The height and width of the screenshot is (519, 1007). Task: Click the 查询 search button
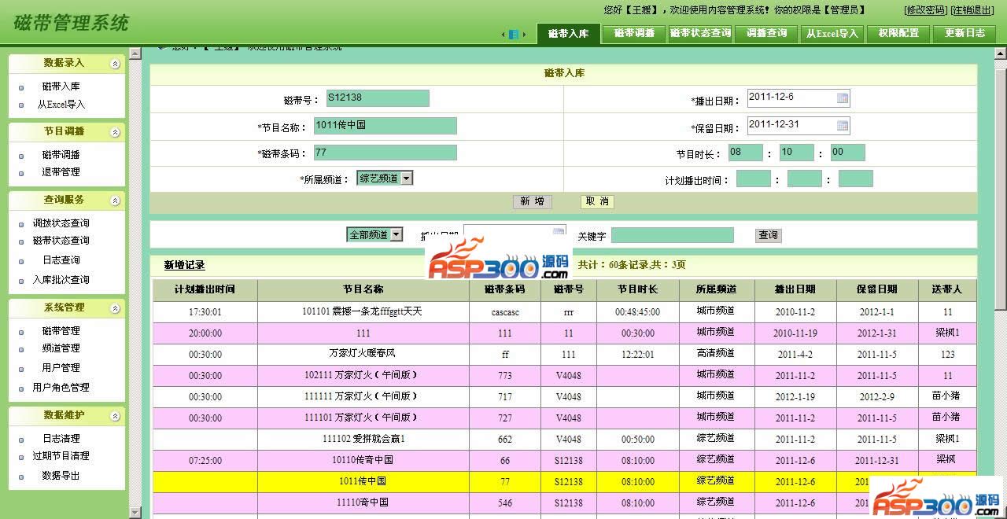tap(768, 235)
